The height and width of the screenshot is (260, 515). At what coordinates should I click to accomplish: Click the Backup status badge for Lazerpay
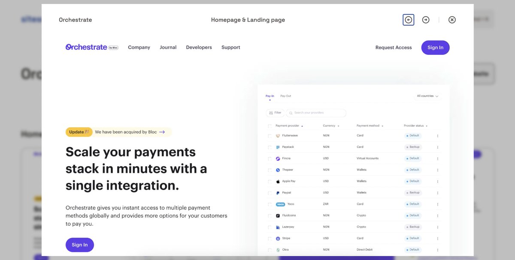[x=413, y=227]
